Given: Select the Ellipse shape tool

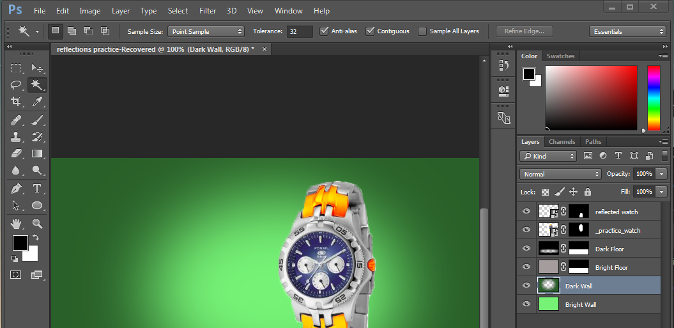Looking at the screenshot, I should pos(37,205).
